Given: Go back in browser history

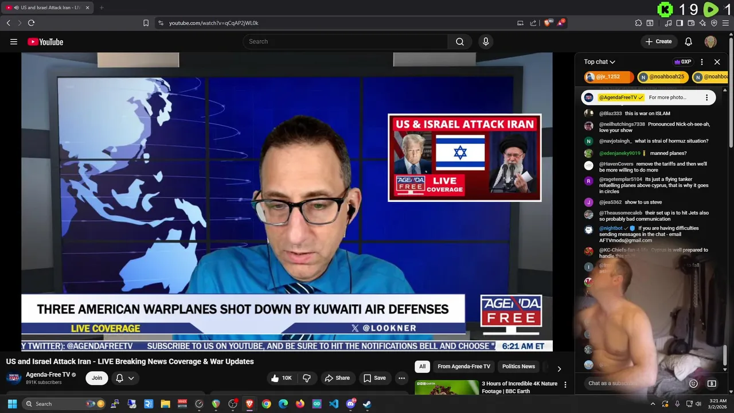Looking at the screenshot, I should [x=8, y=23].
